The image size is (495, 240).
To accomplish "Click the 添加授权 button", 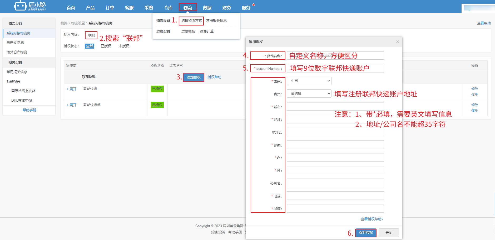I will pos(194,77).
